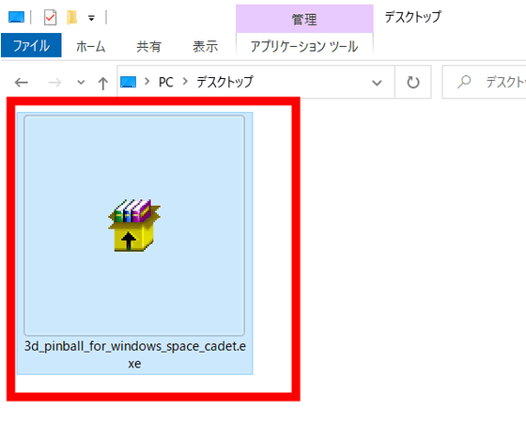This screenshot has height=439, width=526.
Task: Switch to the 共有 ribbon tab
Action: [x=148, y=46]
